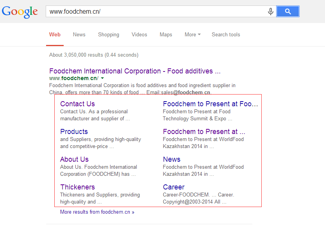Open the Contact Us sitelink

(77, 104)
